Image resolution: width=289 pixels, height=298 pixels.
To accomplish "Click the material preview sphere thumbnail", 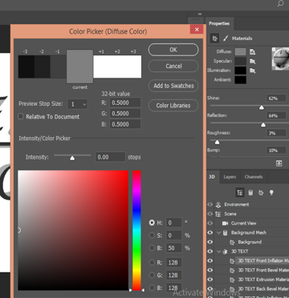I will point(280,58).
